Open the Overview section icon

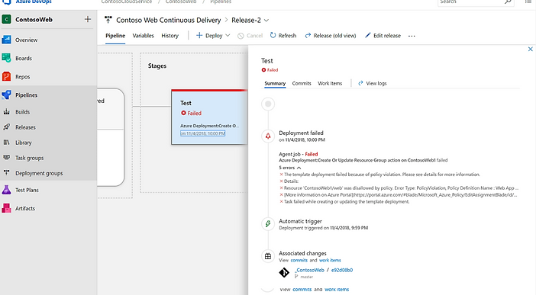7,40
